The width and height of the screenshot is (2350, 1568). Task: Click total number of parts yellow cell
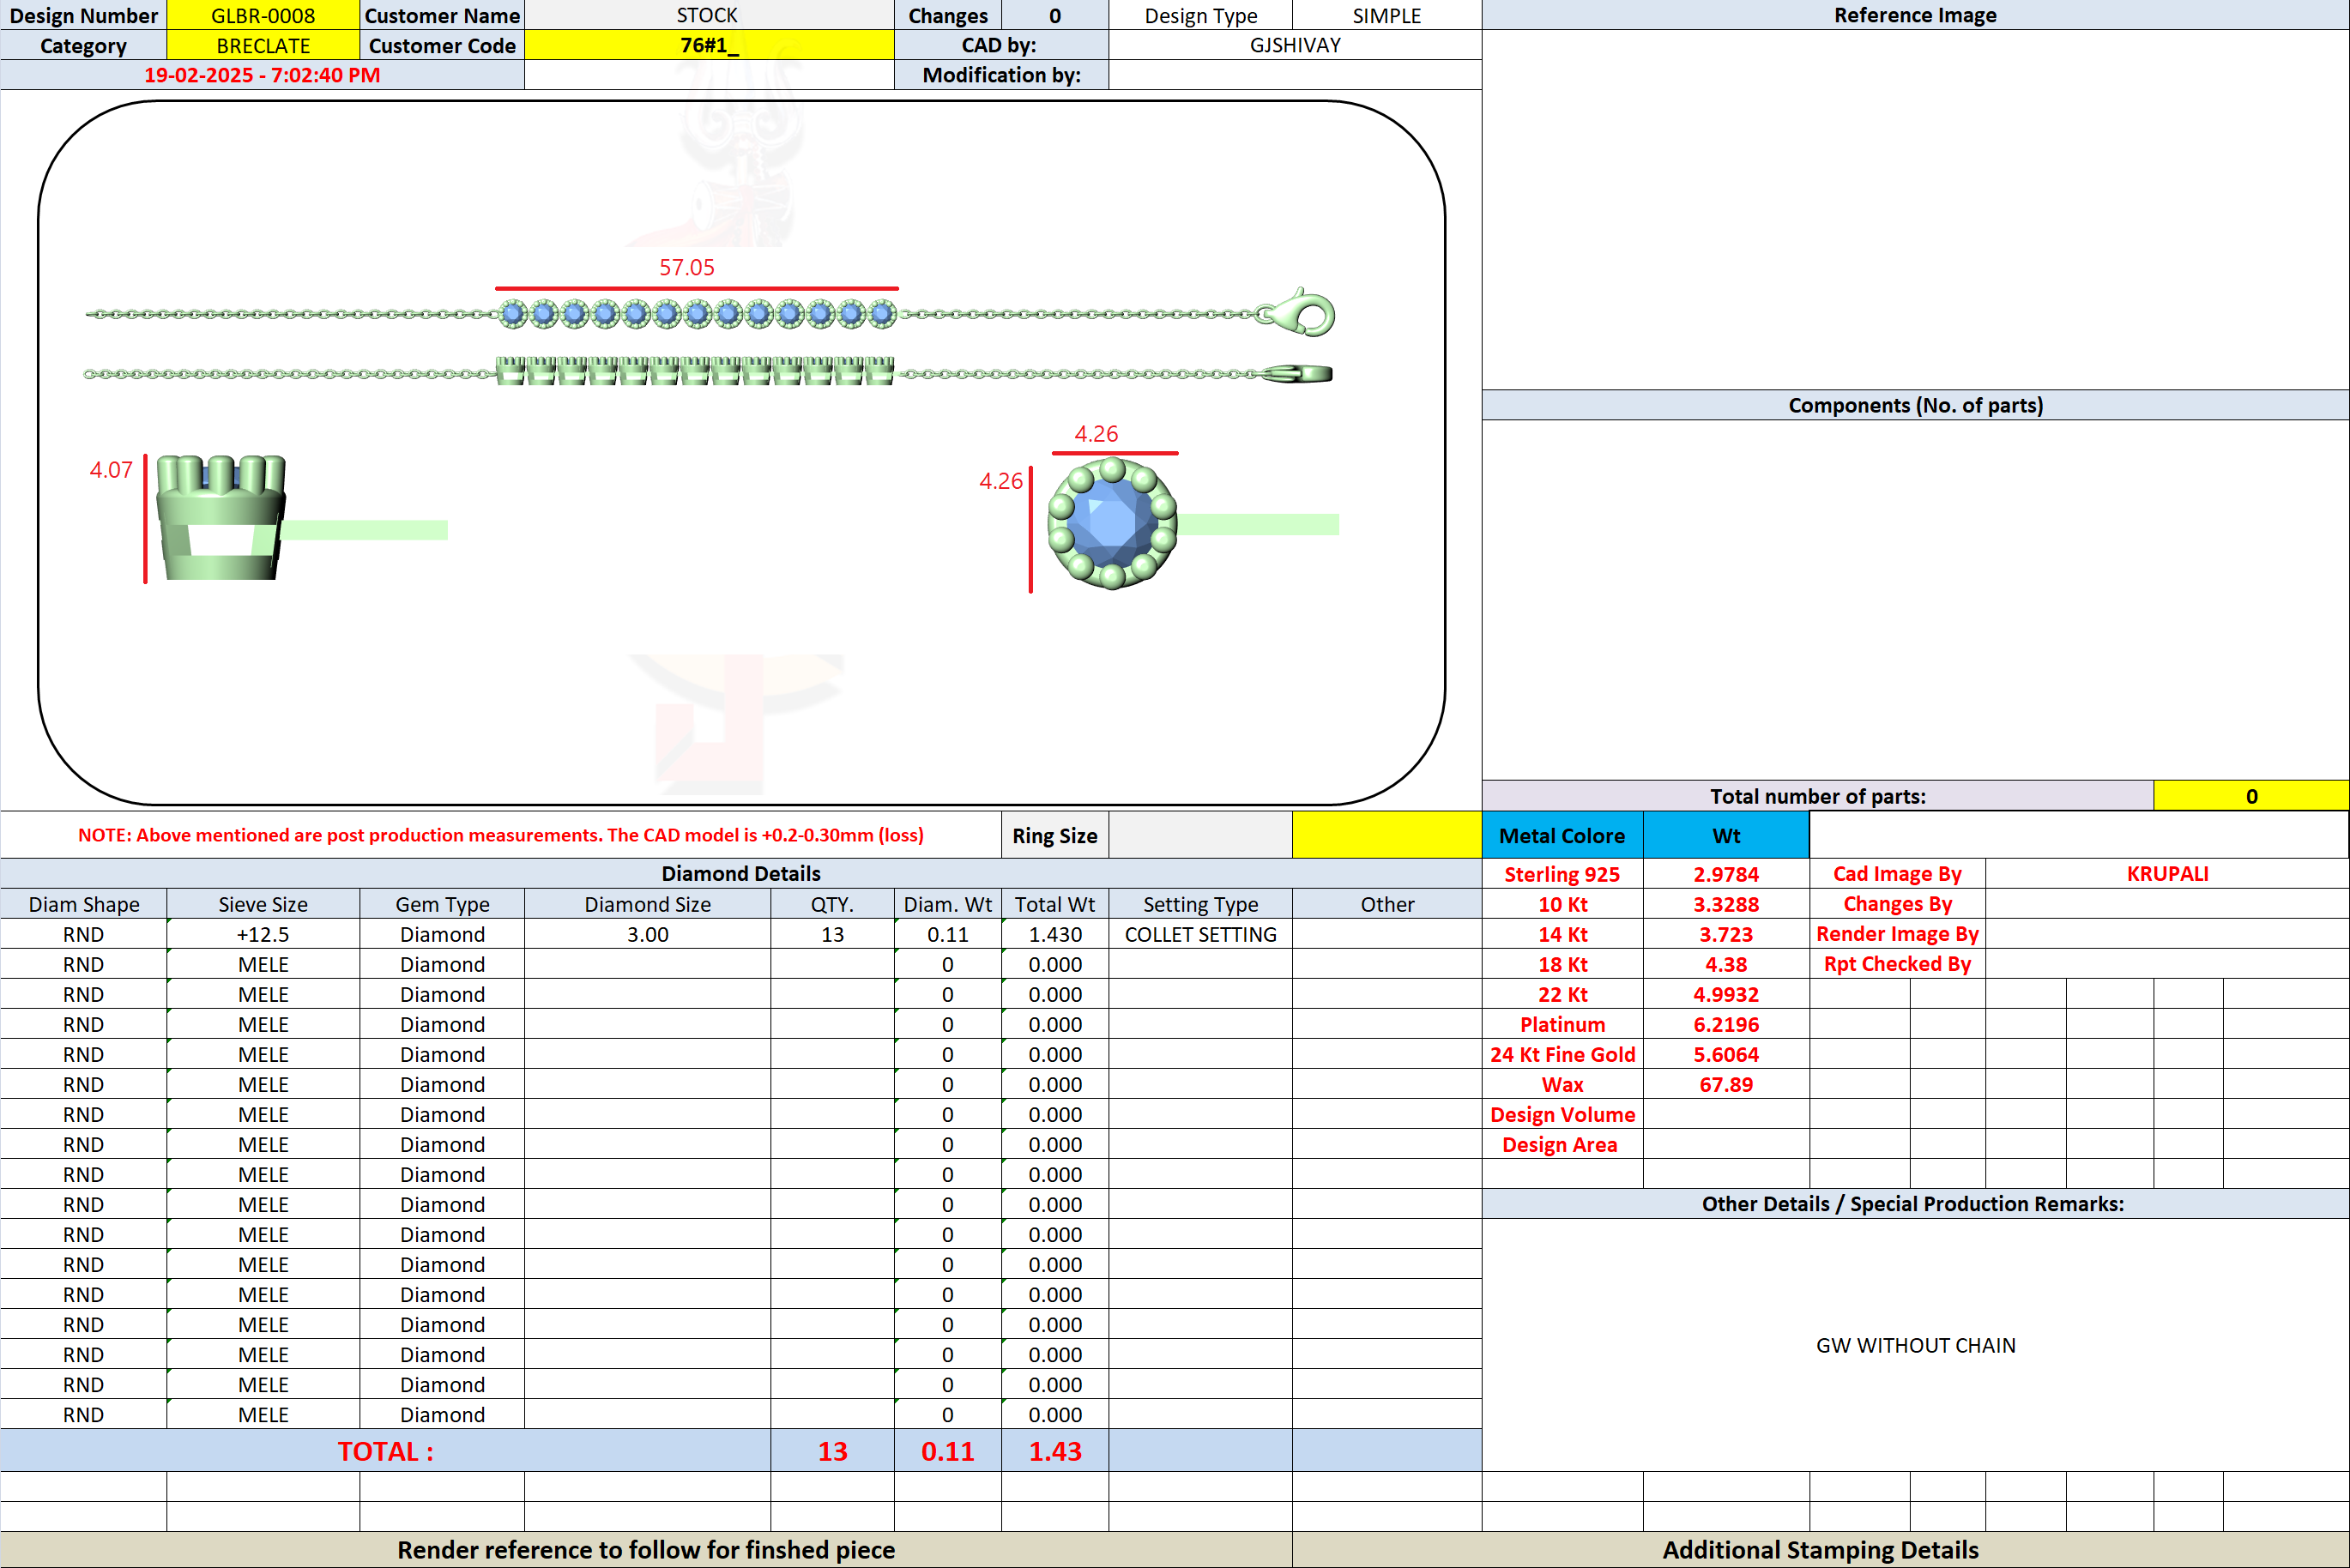click(2251, 796)
